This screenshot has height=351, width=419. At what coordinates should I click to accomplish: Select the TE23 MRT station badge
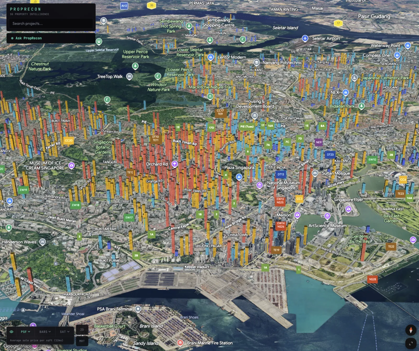pos(401,194)
